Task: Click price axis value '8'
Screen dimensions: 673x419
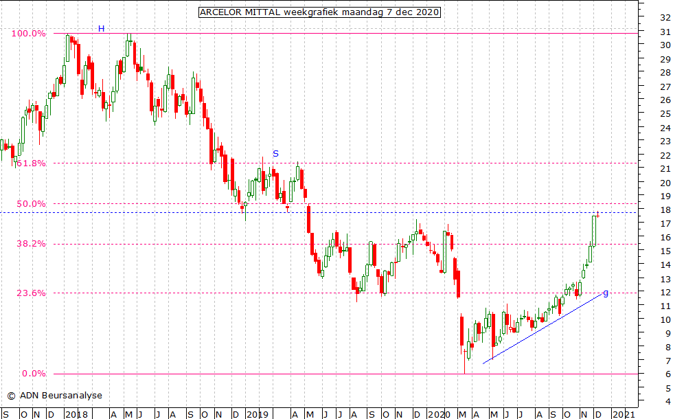Action: (668, 348)
